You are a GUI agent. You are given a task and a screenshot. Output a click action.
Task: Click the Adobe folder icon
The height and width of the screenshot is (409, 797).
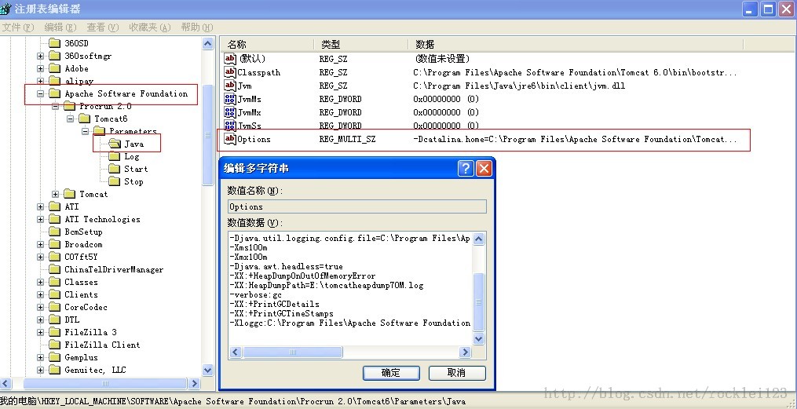(x=54, y=68)
